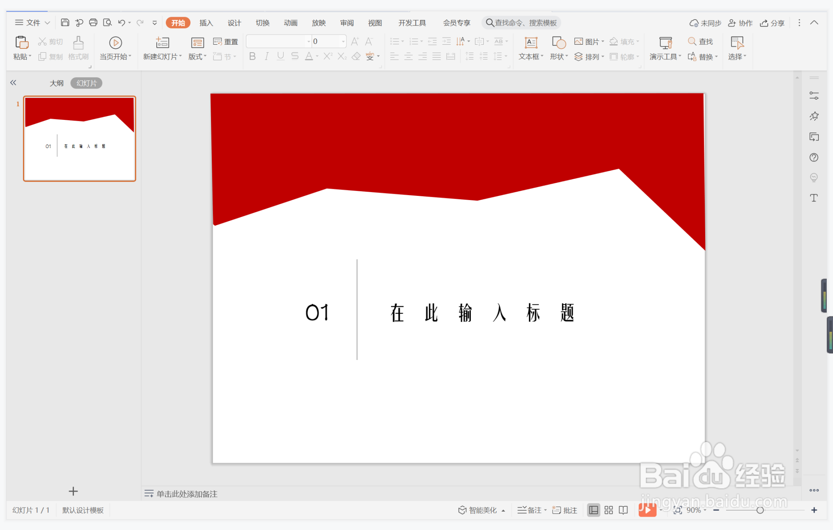Switch to normal view in status bar

pos(593,510)
